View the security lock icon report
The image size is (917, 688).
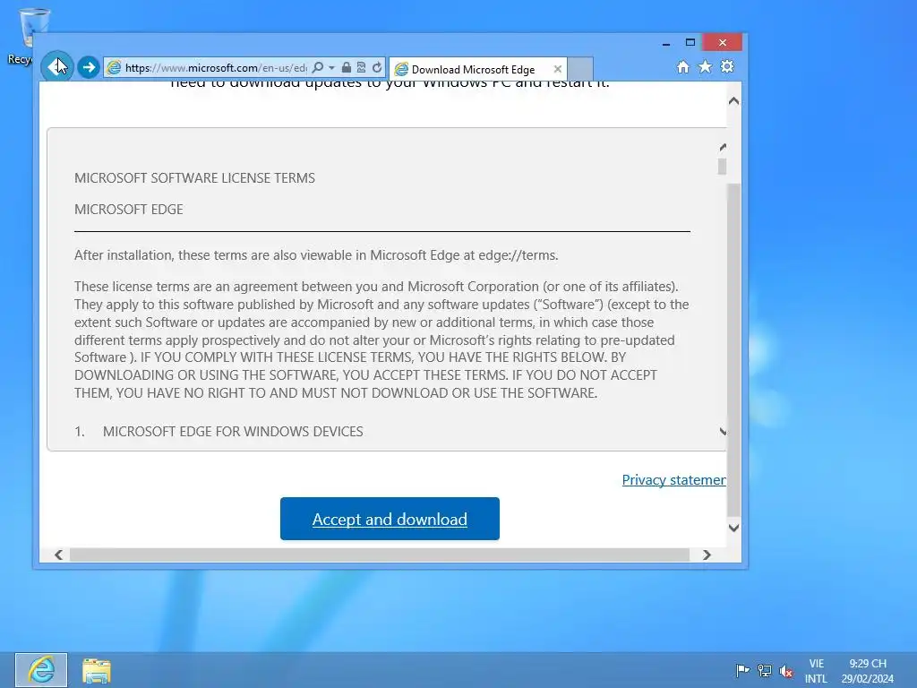pos(347,67)
